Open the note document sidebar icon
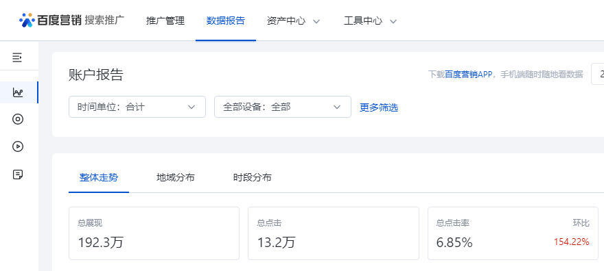The width and height of the screenshot is (604, 271). [18, 175]
